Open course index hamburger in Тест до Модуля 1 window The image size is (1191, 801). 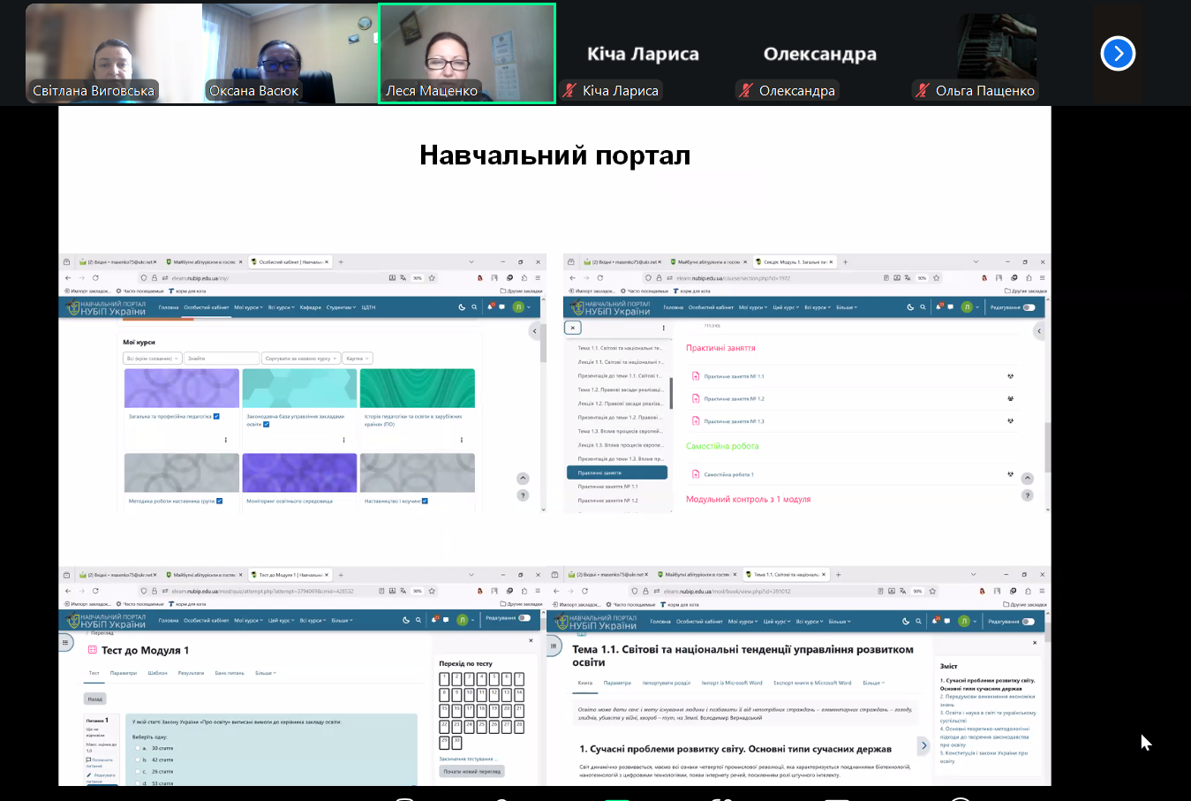click(x=65, y=643)
